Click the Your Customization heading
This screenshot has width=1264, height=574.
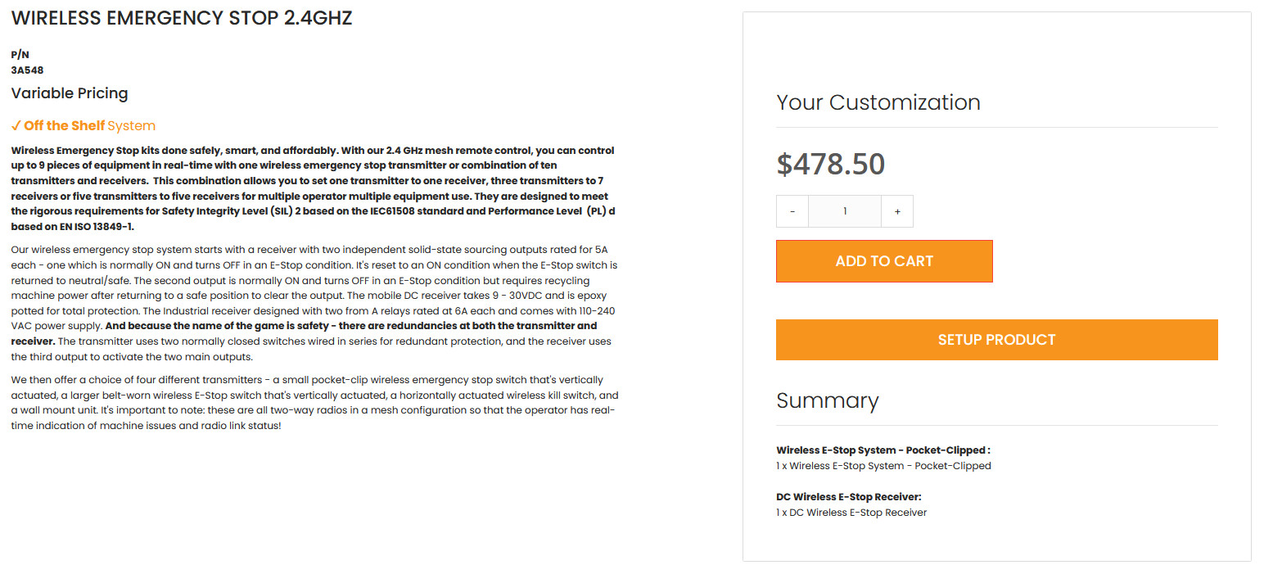pos(878,102)
